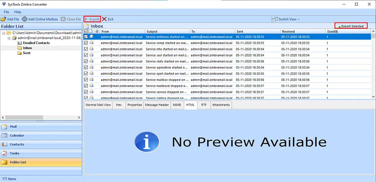Click the email list scroll-up arrow
The height and width of the screenshot is (182, 376).
coord(373,31)
